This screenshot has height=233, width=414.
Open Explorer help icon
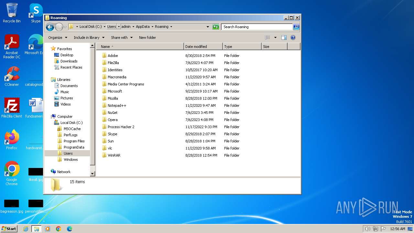tap(293, 38)
